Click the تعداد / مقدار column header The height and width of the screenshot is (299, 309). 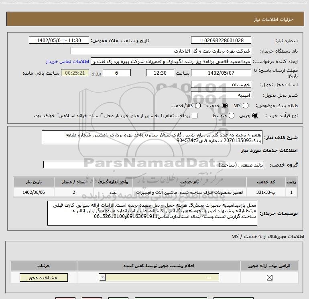74,182
